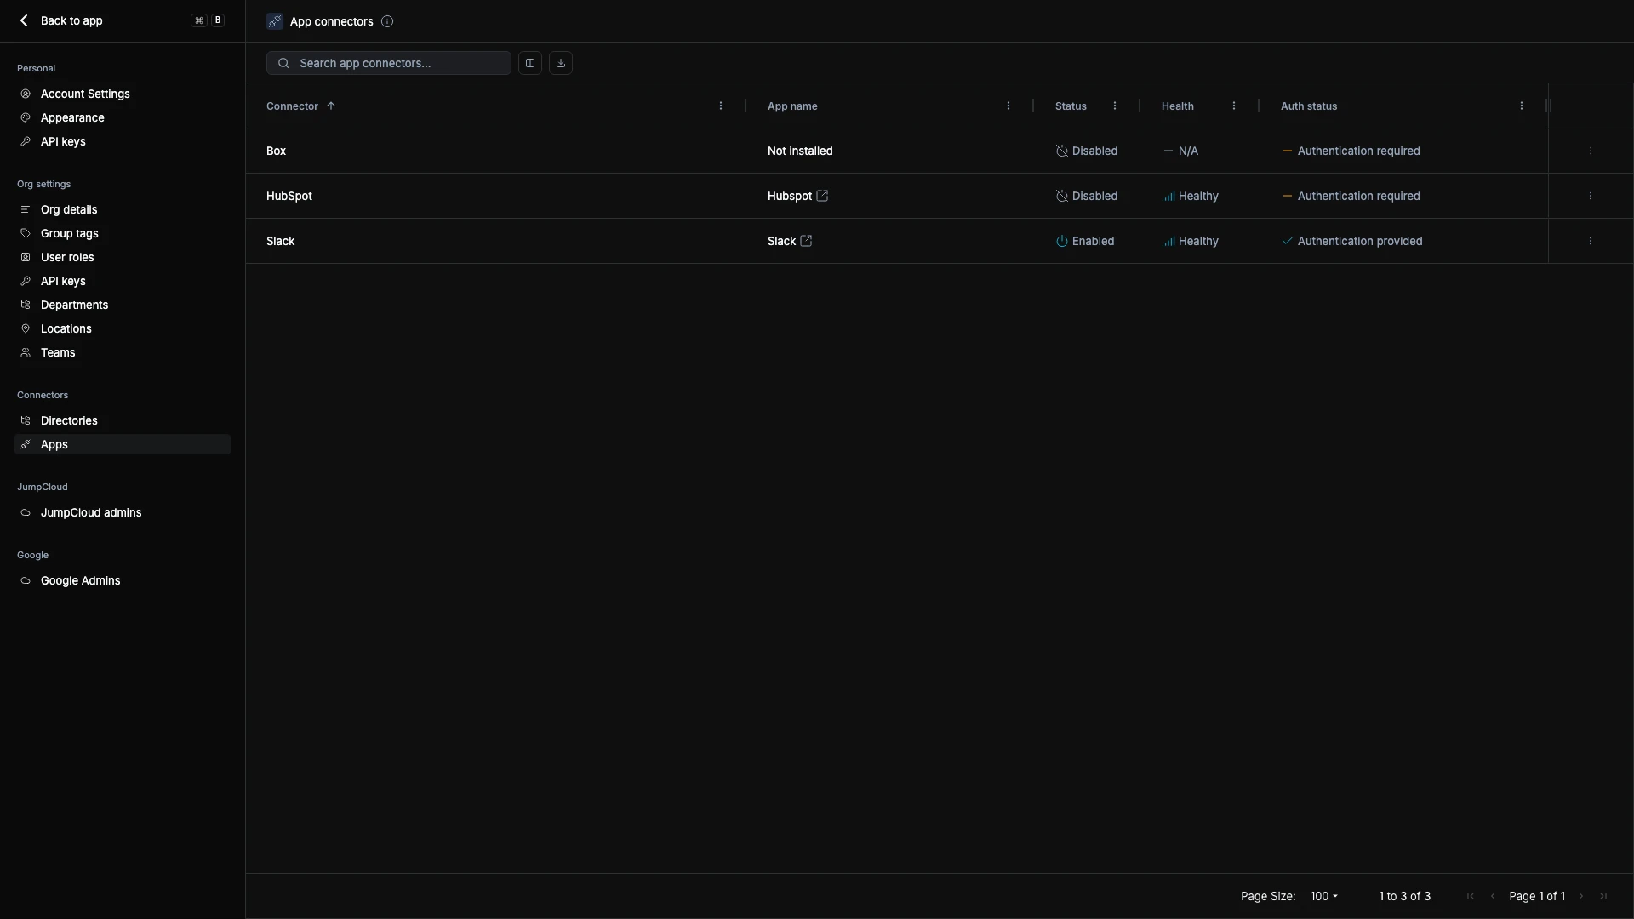Click the column layout toggle icon
Viewport: 1634px width, 919px height.
[x=530, y=63]
